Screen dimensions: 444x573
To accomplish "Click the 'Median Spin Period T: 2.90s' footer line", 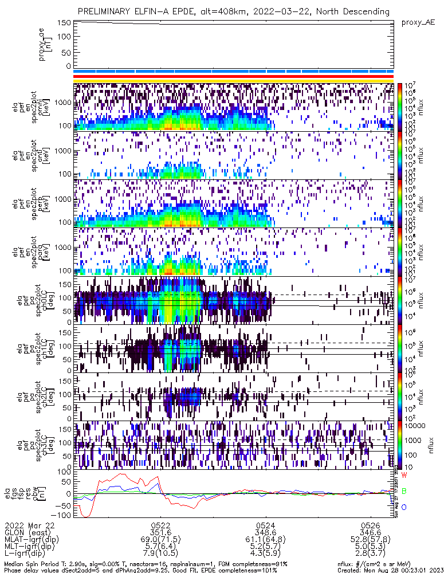I will point(146,564).
